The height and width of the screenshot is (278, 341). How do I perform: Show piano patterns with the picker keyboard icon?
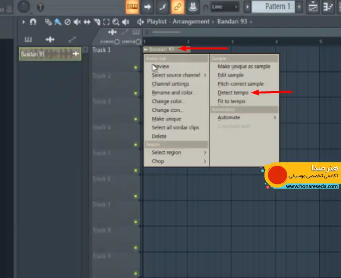point(28,39)
